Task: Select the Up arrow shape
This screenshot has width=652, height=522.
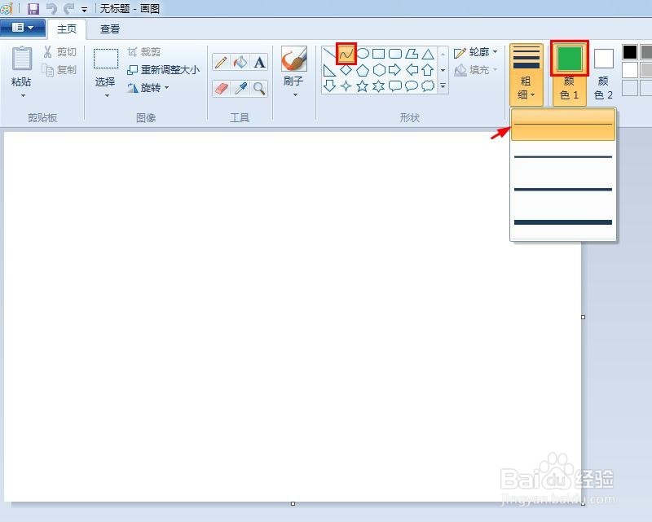Action: pos(427,70)
